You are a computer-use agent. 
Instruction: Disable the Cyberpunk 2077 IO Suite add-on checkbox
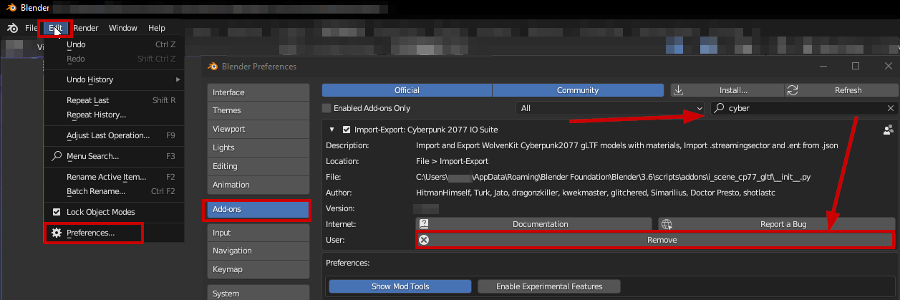[x=347, y=130]
